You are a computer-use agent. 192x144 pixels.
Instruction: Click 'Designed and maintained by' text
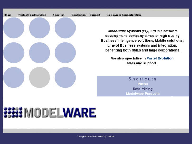[x=92, y=137]
